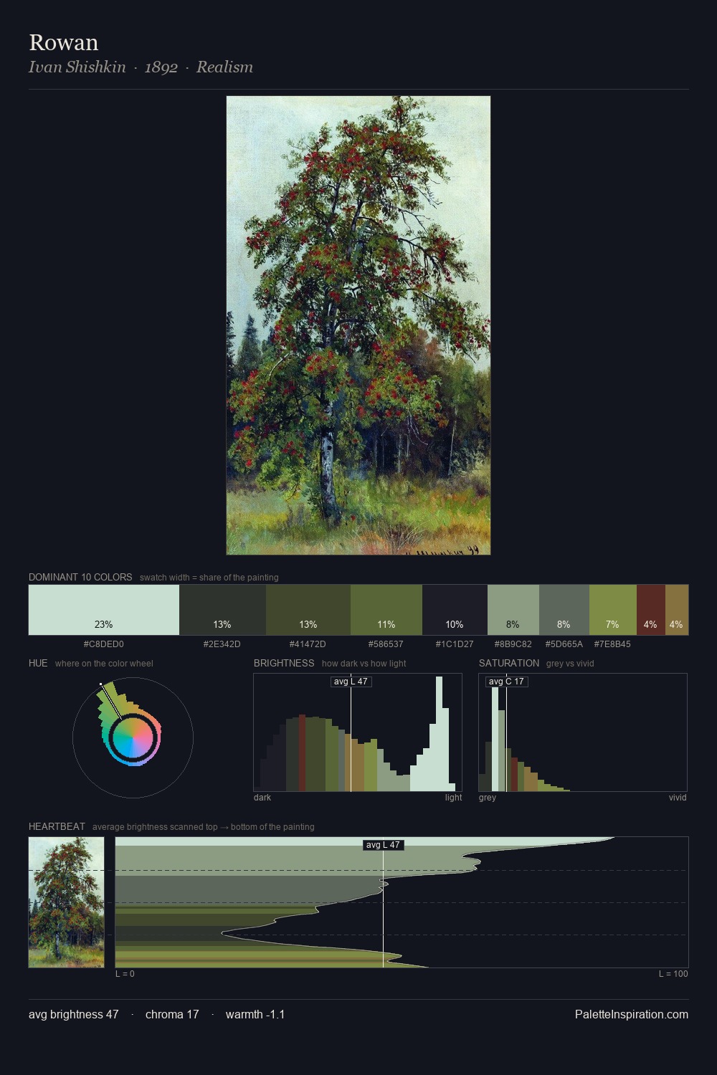The image size is (717, 1075).
Task: Select the #2E342D dark swatch
Action: click(x=222, y=610)
